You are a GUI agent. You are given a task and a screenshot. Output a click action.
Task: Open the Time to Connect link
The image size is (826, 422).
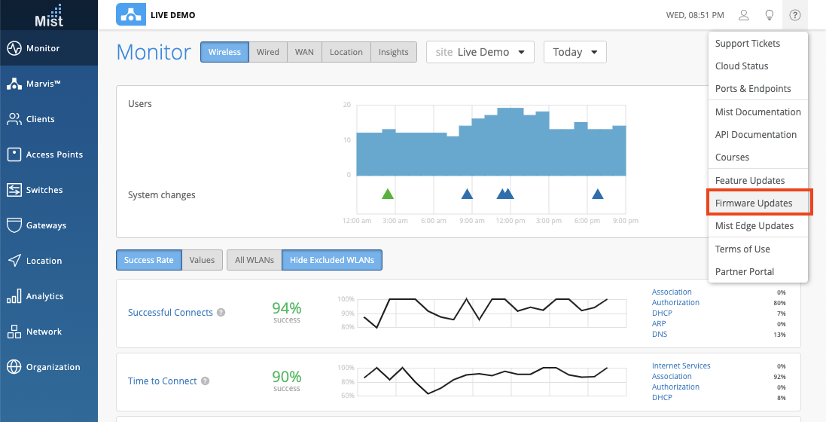click(162, 381)
